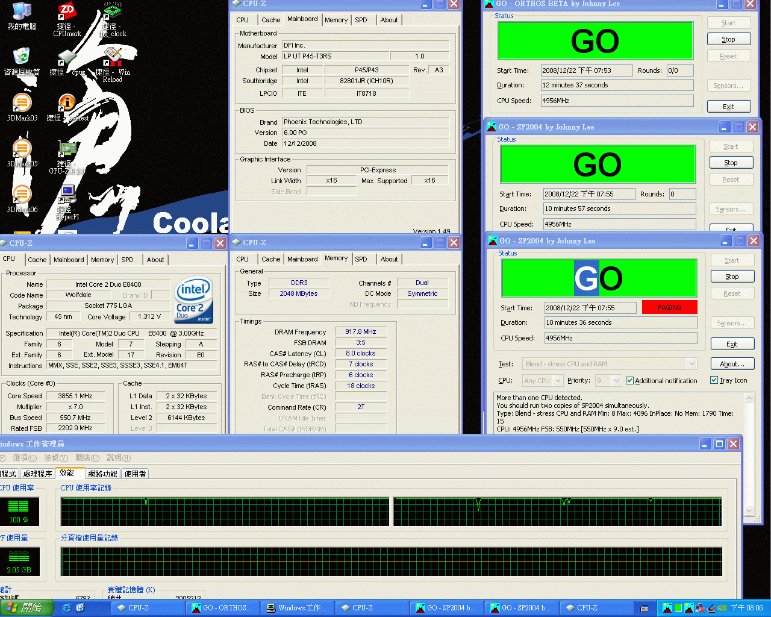
Task: Click the DFI Inc. manufacturer value
Action: 366,45
